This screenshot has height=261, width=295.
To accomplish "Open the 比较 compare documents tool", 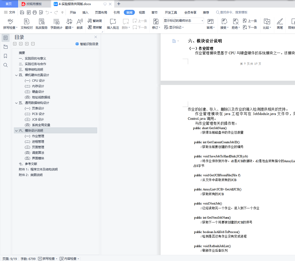I will [267, 24].
